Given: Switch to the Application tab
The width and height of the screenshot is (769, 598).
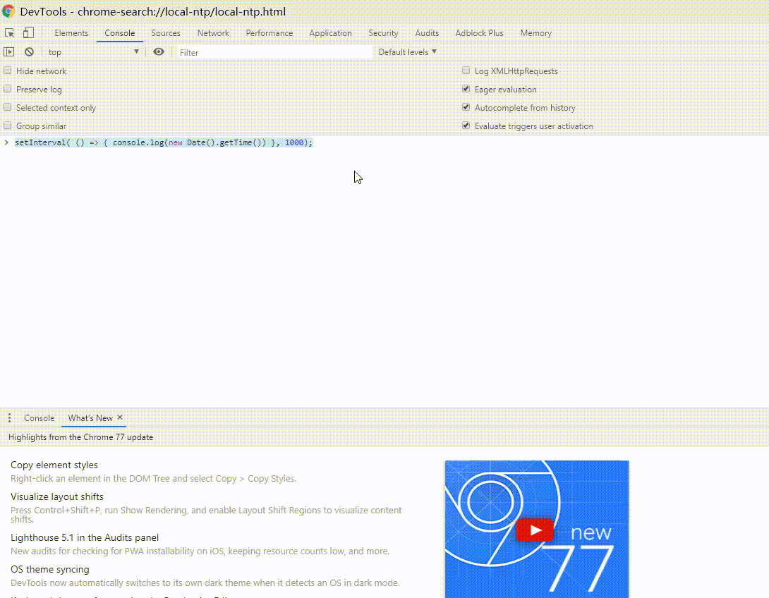Looking at the screenshot, I should pyautogui.click(x=331, y=33).
